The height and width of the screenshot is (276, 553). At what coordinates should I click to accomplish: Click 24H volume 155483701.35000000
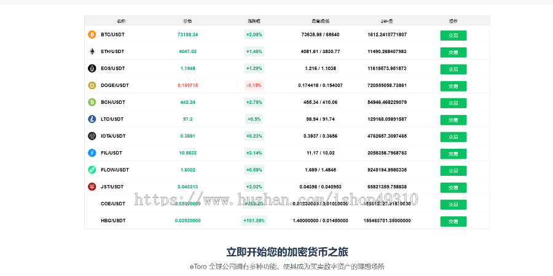pyautogui.click(x=387, y=221)
